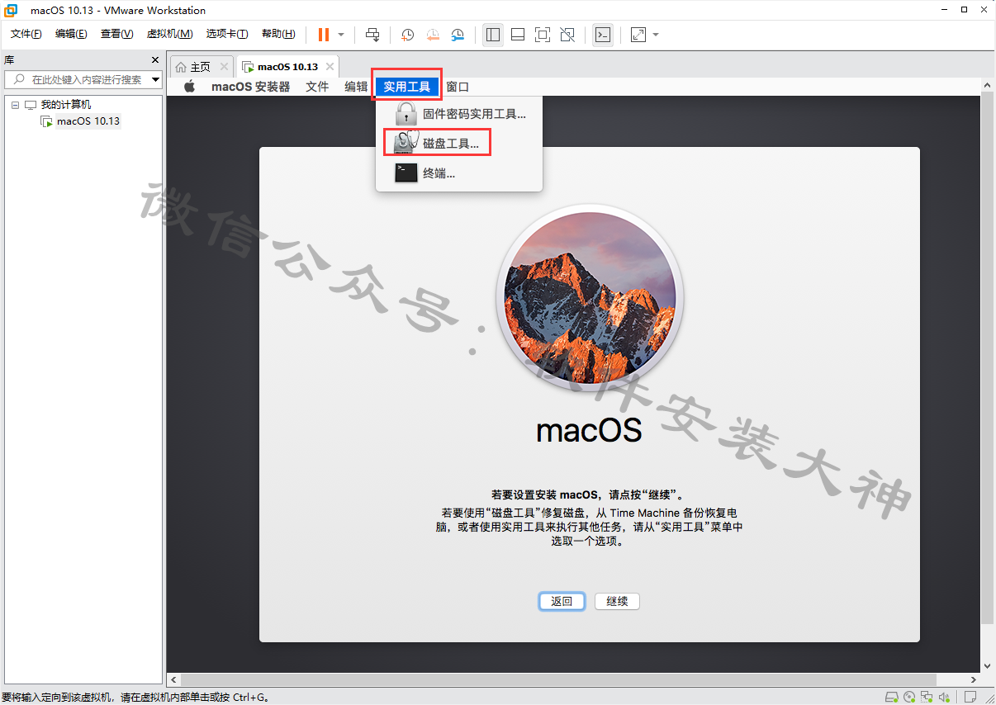
Task: Select 我的计算机 in the library tree
Action: click(x=66, y=105)
